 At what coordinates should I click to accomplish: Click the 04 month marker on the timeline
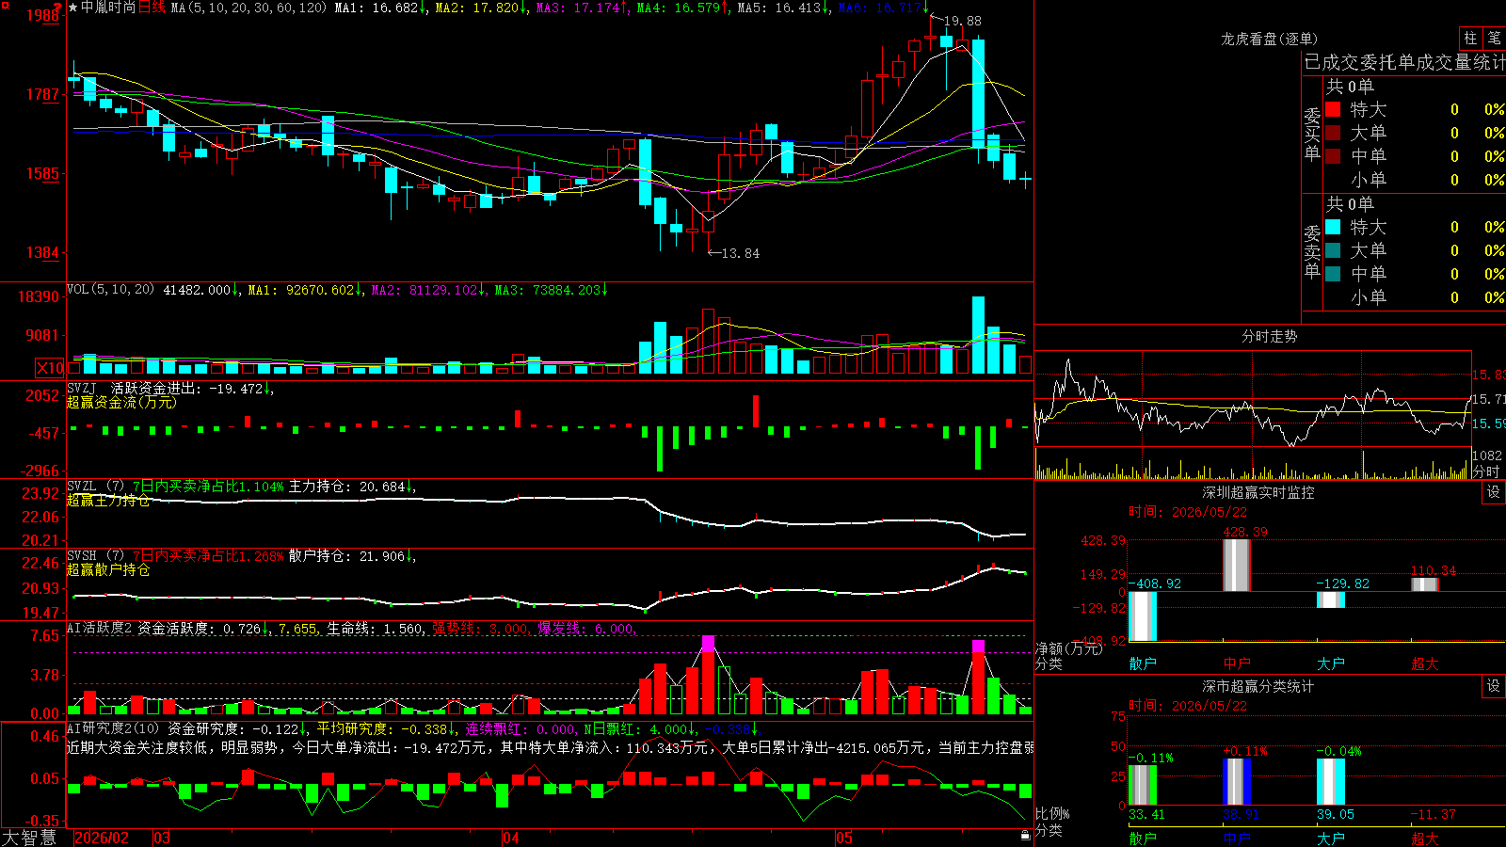coord(511,838)
